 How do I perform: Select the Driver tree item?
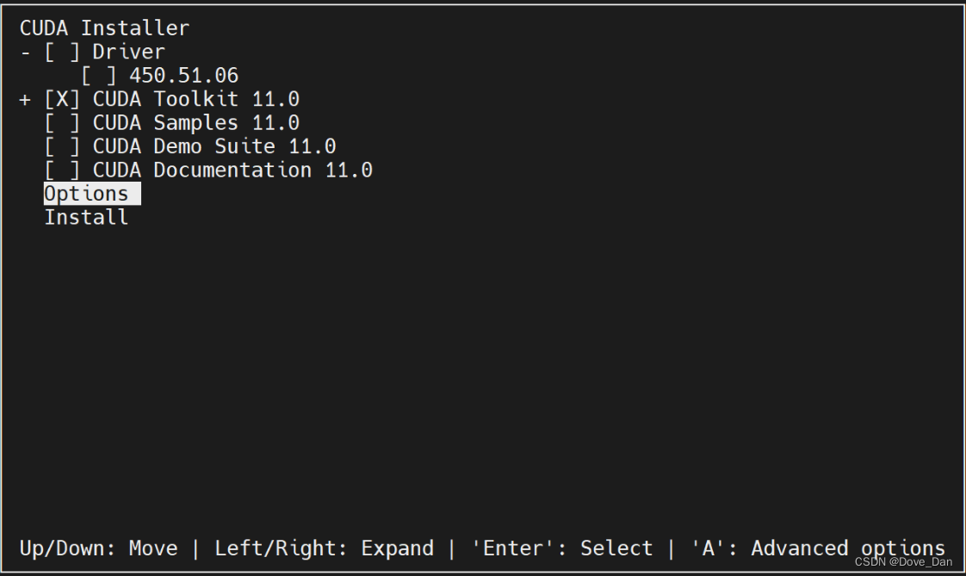point(128,52)
